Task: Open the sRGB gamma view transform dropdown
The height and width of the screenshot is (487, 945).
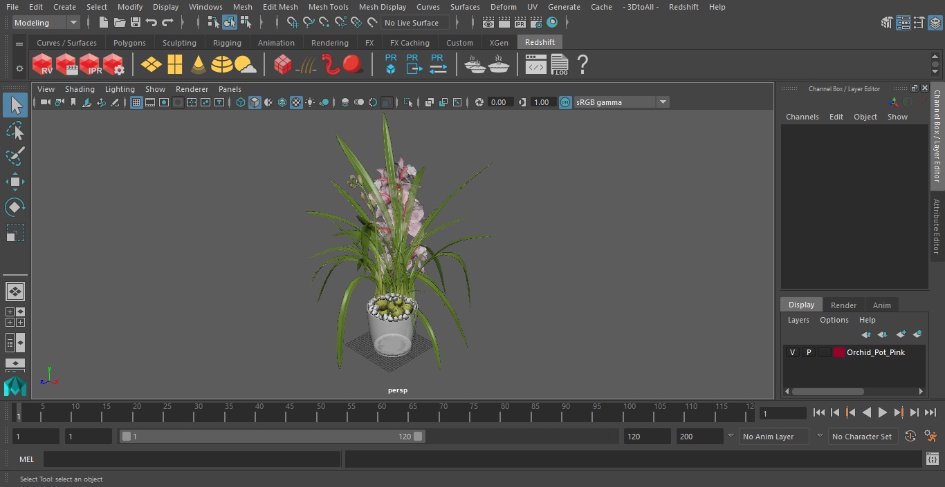Action: point(621,102)
